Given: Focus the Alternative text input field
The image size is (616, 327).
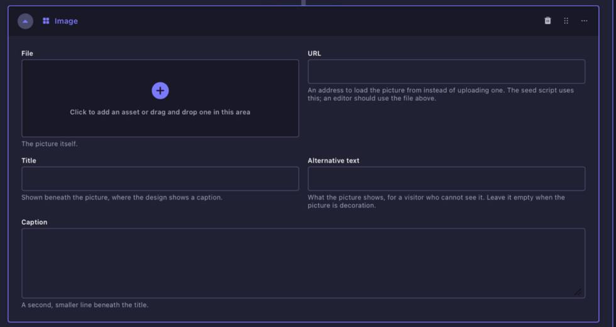Looking at the screenshot, I should [x=446, y=179].
